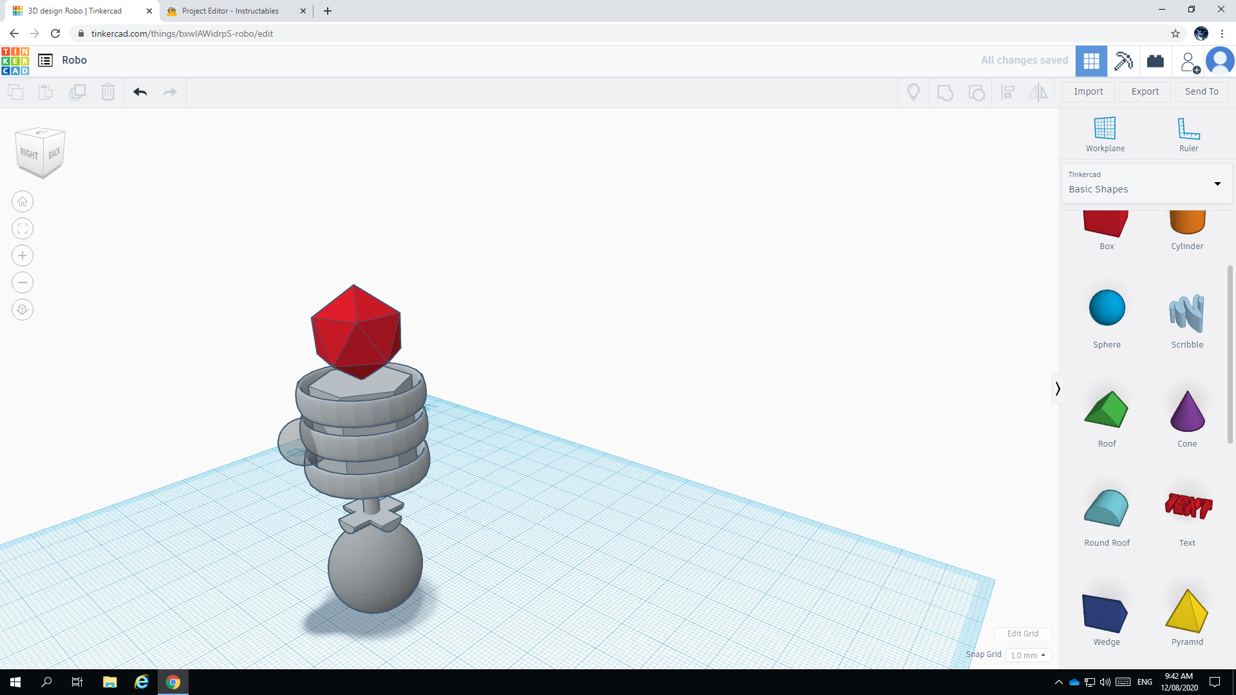Click the Export button
Viewport: 1236px width, 695px height.
pos(1145,91)
